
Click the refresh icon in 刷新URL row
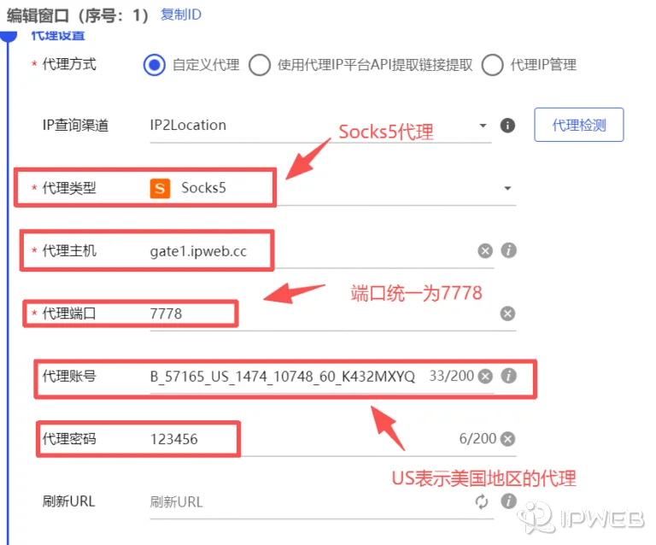(482, 501)
